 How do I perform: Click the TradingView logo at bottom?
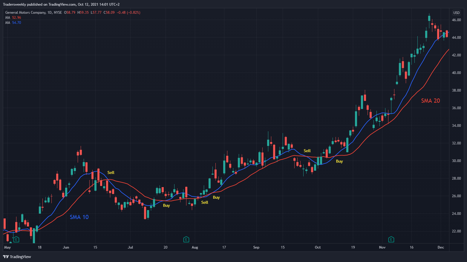click(x=17, y=257)
